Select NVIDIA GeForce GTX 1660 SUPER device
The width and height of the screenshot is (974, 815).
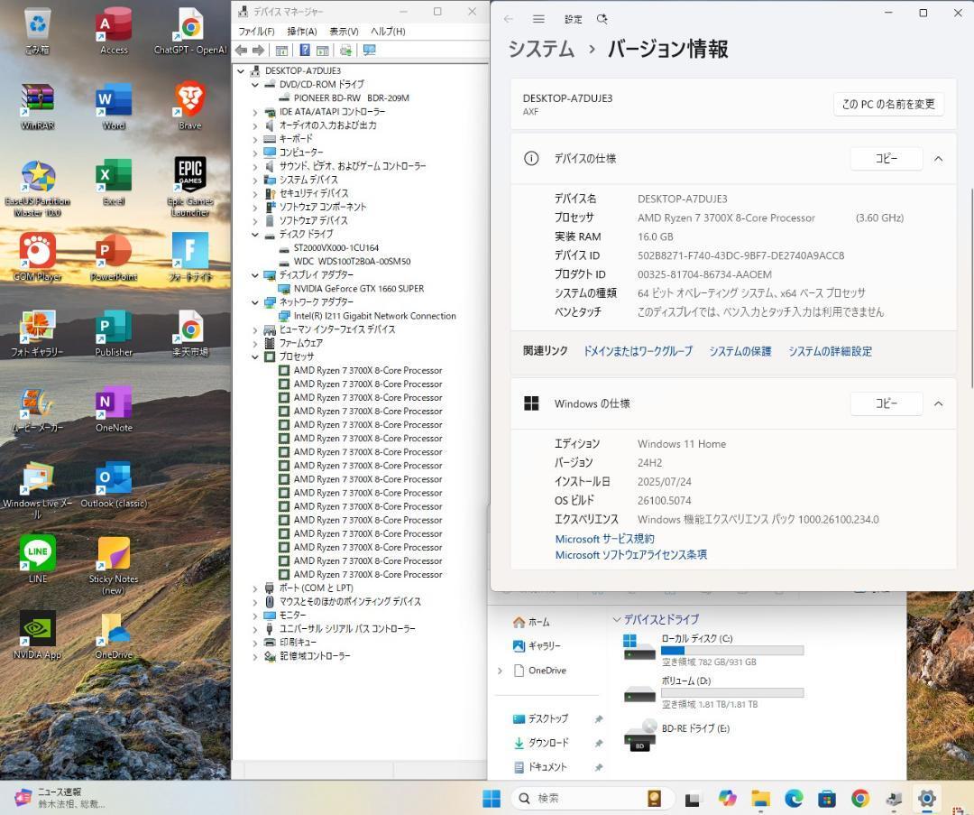(x=358, y=289)
